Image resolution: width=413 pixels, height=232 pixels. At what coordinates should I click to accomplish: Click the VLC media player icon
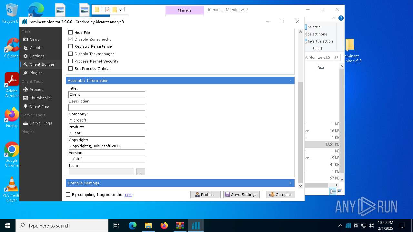point(12,189)
